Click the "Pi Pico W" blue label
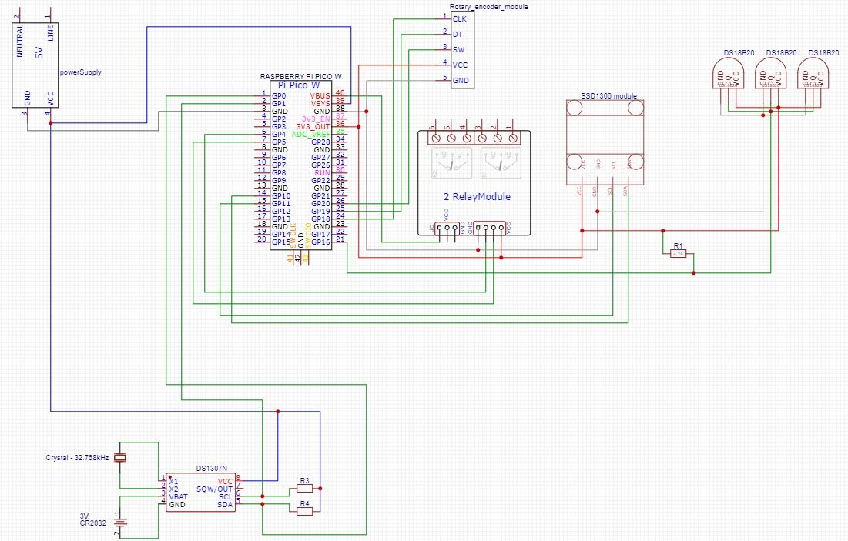The height and width of the screenshot is (541, 848). click(x=299, y=85)
